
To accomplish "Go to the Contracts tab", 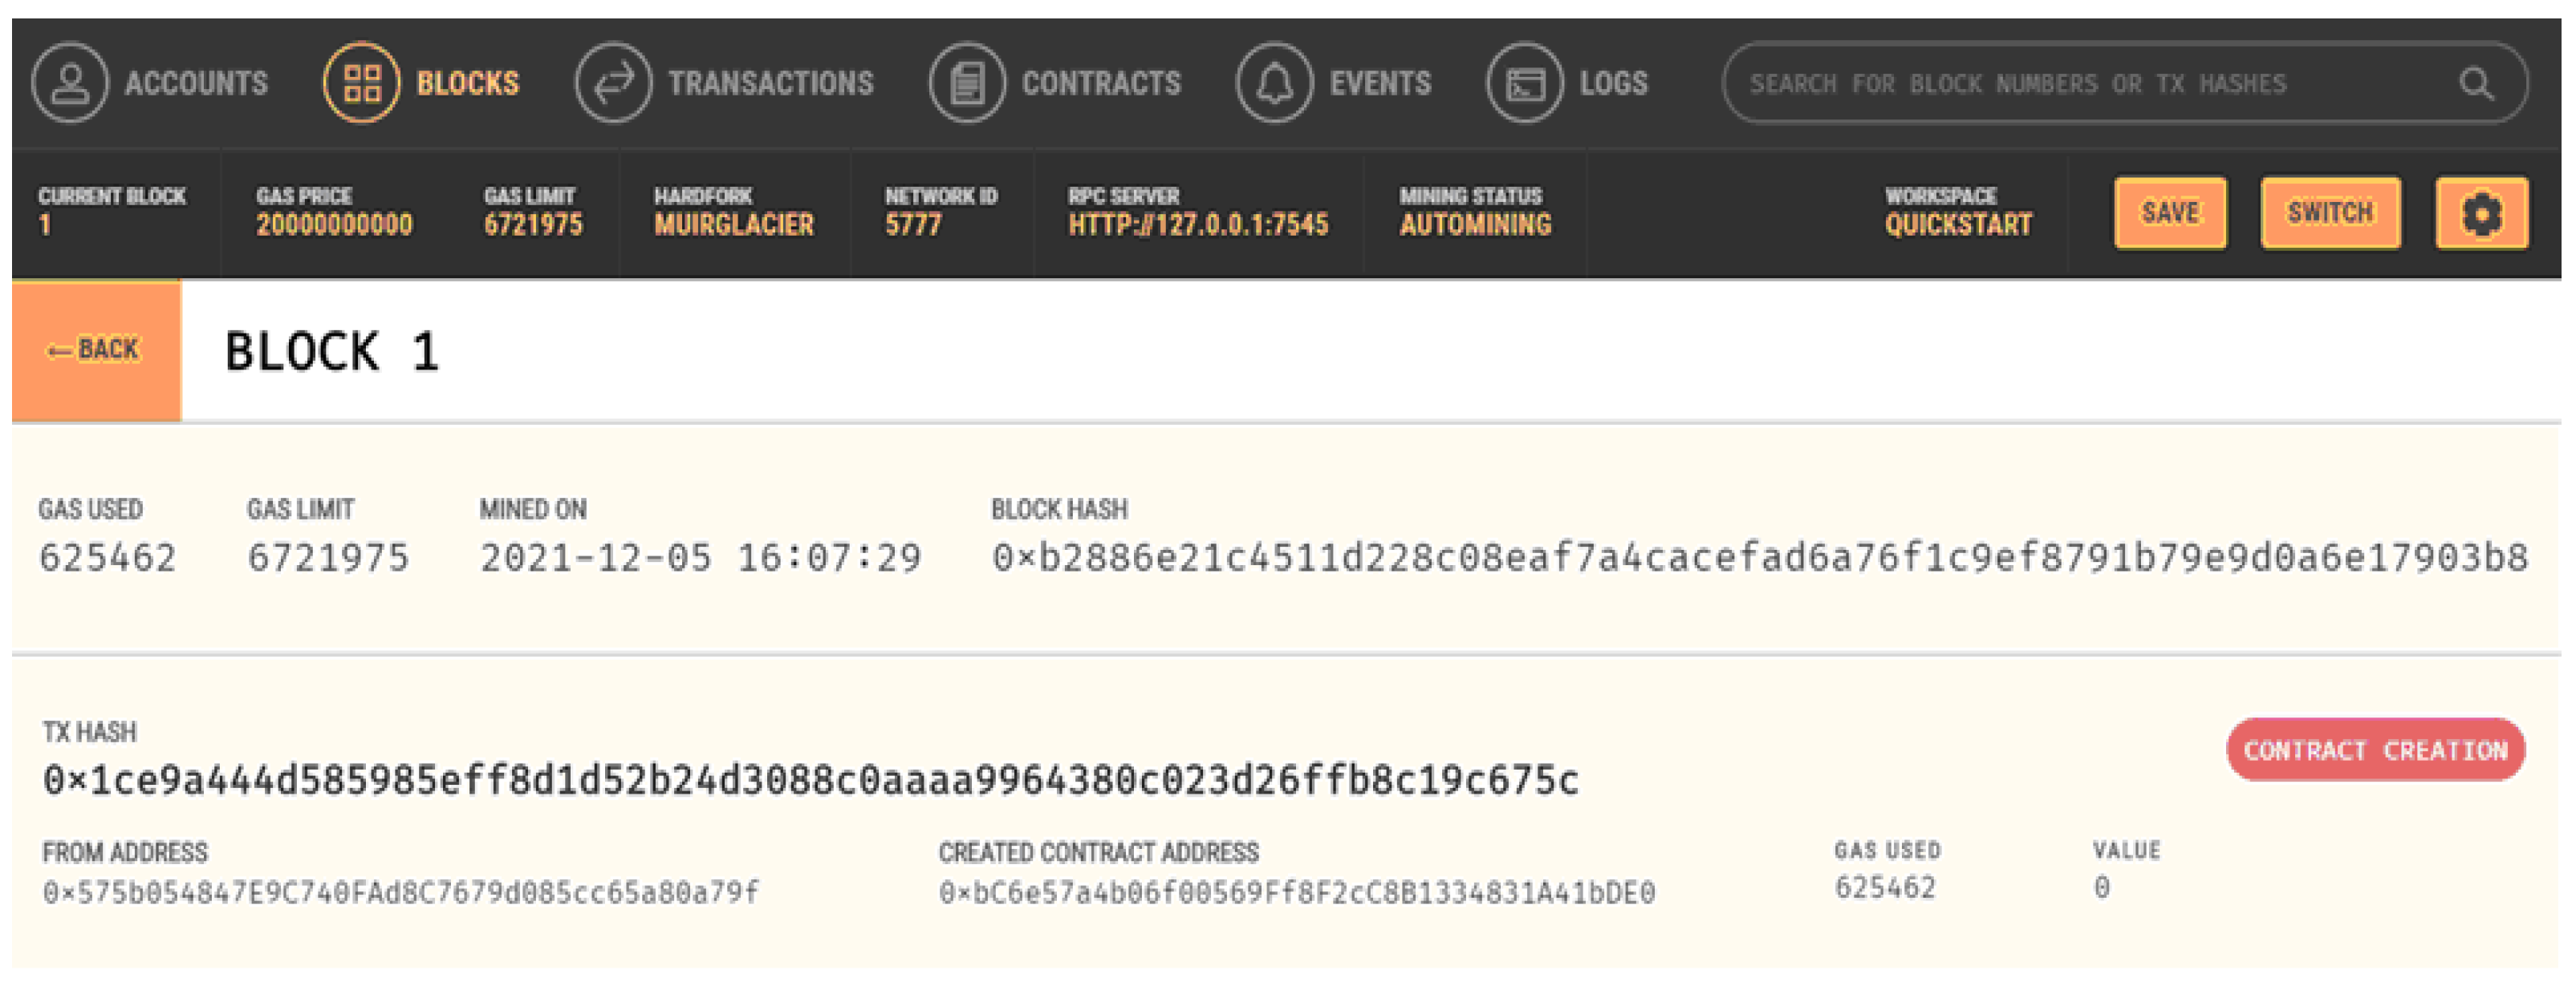I will (x=1101, y=83).
